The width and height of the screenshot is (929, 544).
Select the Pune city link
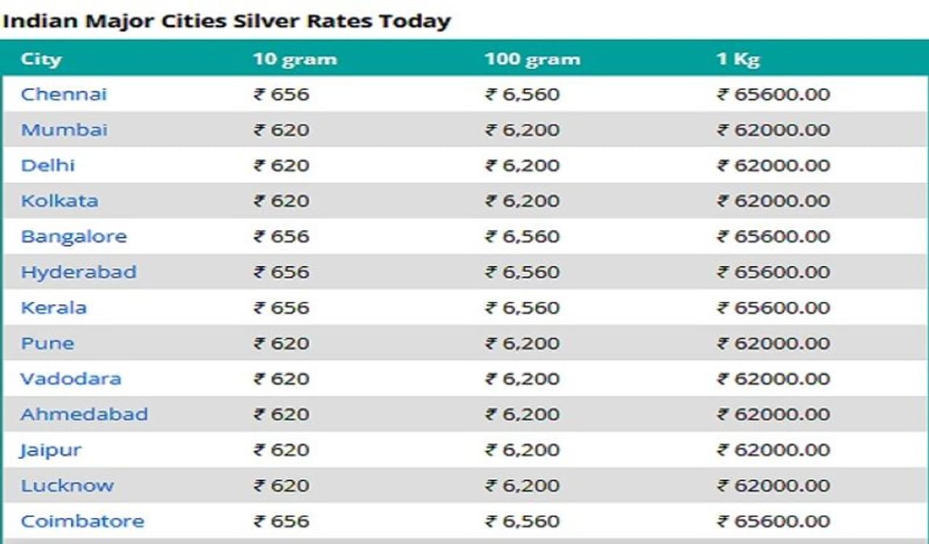pos(47,343)
